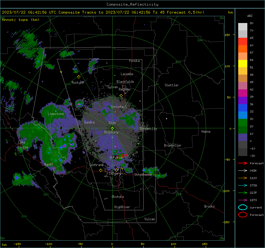Click the Strathmore city label
Viewport: 265px width, 248px height.
(x=143, y=175)
